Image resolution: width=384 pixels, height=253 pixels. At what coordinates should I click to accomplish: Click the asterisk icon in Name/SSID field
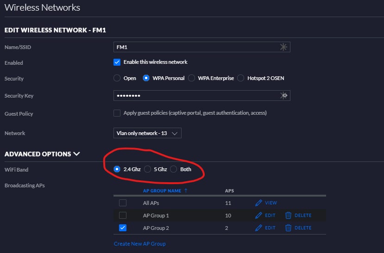(x=283, y=47)
